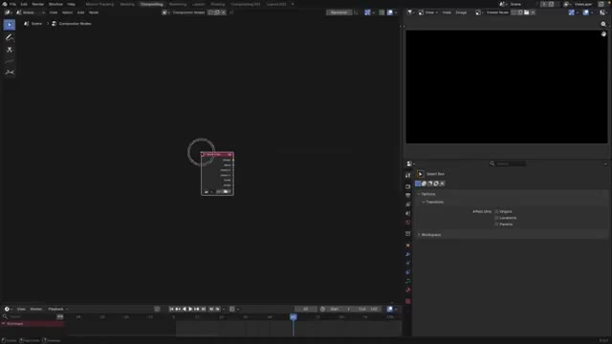The width and height of the screenshot is (612, 344).
Task: Play the animation in reverse
Action: [x=185, y=309]
